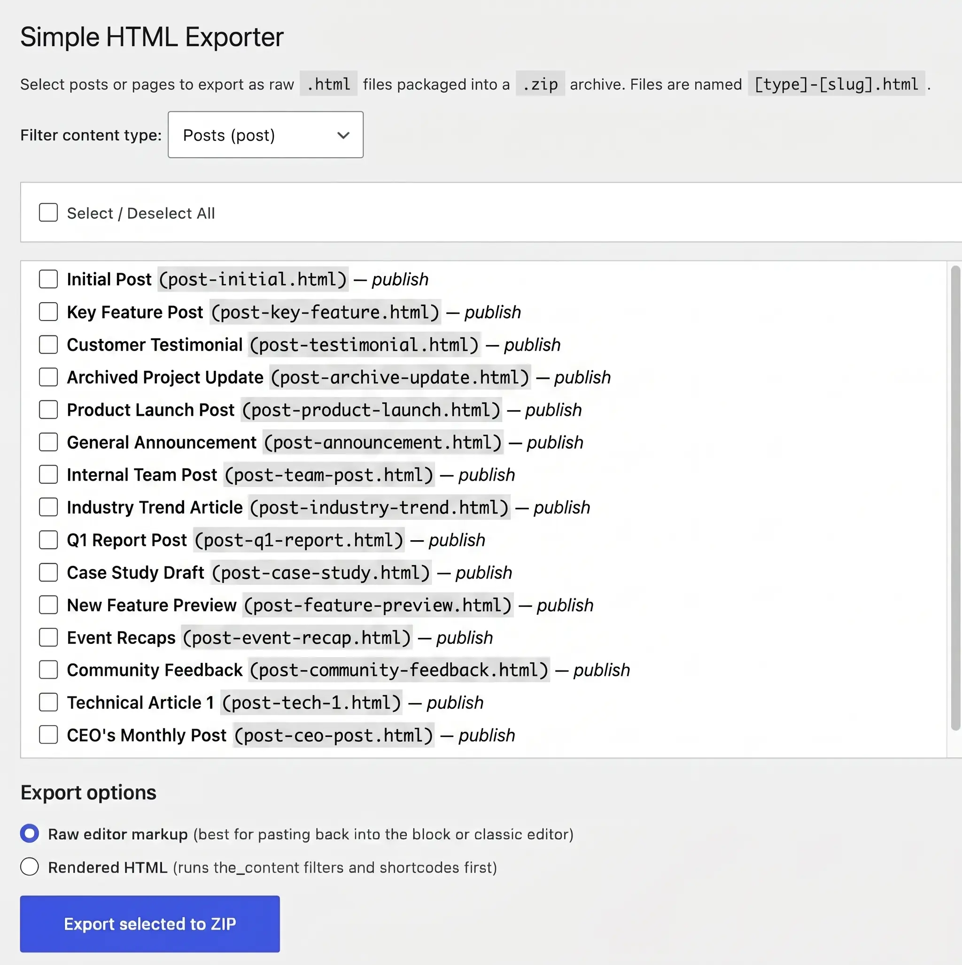962x965 pixels.
Task: Click the .zip code text in description
Action: coord(540,84)
